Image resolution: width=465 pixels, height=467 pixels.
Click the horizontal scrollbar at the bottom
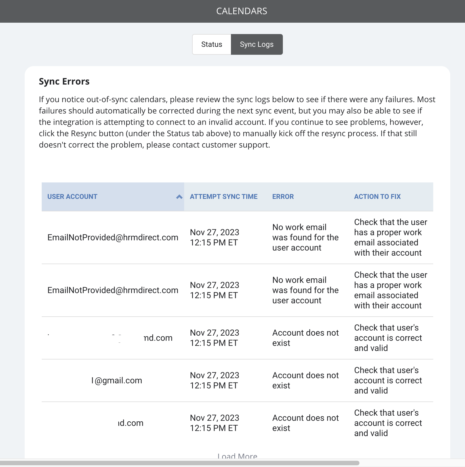tap(180, 463)
